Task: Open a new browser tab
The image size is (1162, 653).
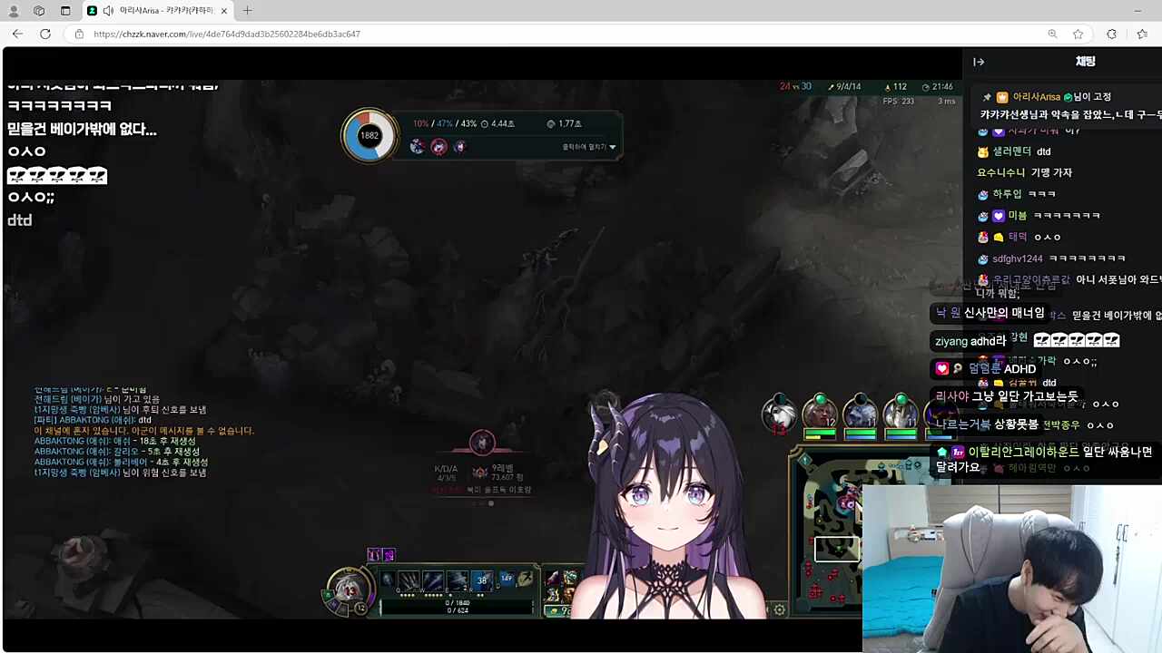Action: tap(247, 11)
